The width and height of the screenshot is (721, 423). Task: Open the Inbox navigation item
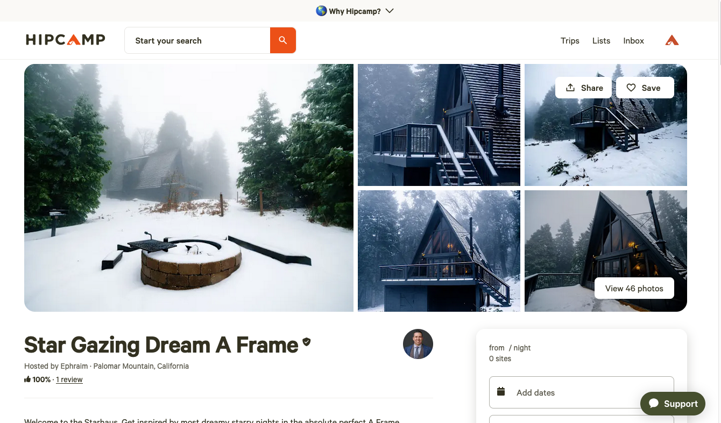tap(633, 40)
